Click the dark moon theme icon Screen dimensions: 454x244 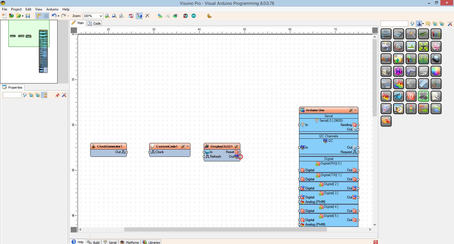coord(209,16)
